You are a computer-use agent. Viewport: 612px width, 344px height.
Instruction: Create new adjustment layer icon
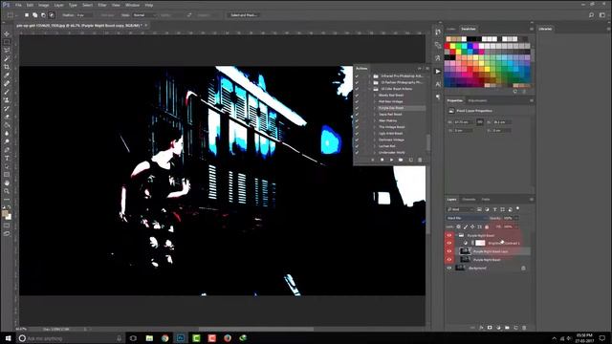pos(498,328)
